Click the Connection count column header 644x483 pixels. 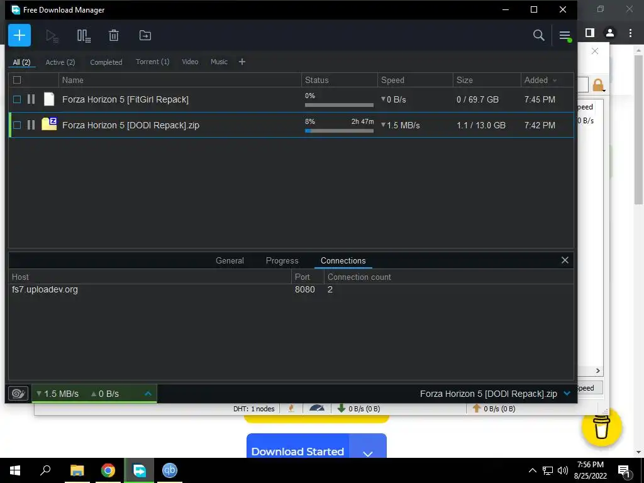point(448,277)
